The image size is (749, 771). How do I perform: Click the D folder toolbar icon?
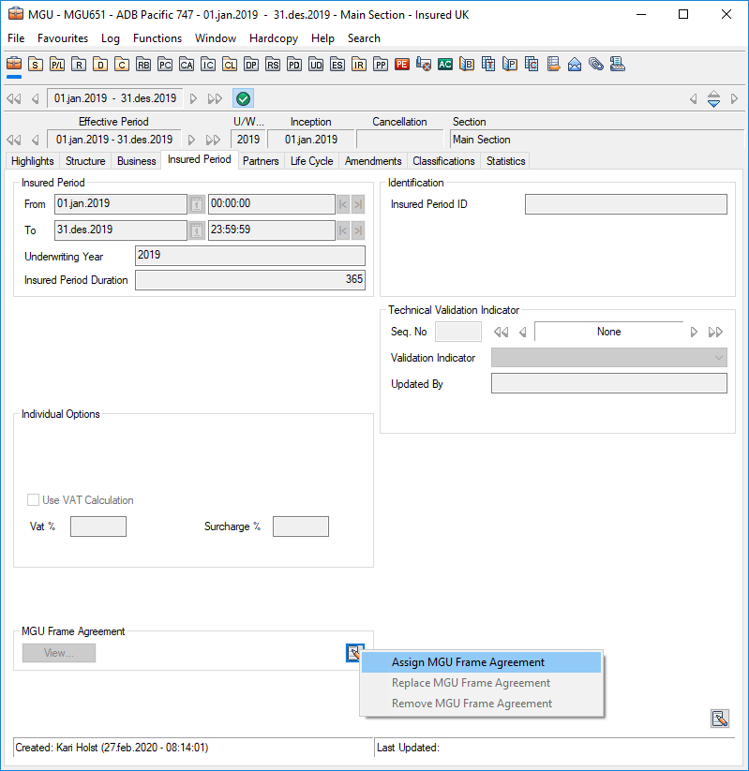(100, 65)
